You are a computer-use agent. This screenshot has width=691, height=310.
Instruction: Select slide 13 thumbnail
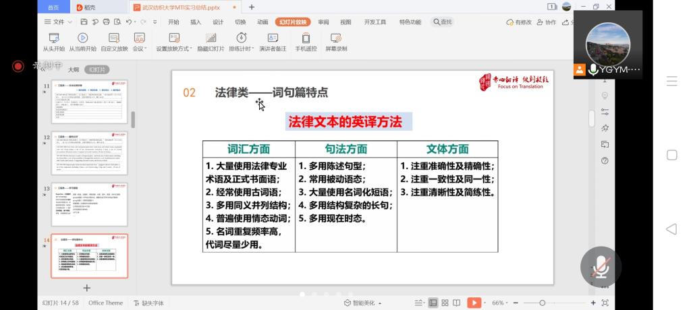[x=89, y=204]
